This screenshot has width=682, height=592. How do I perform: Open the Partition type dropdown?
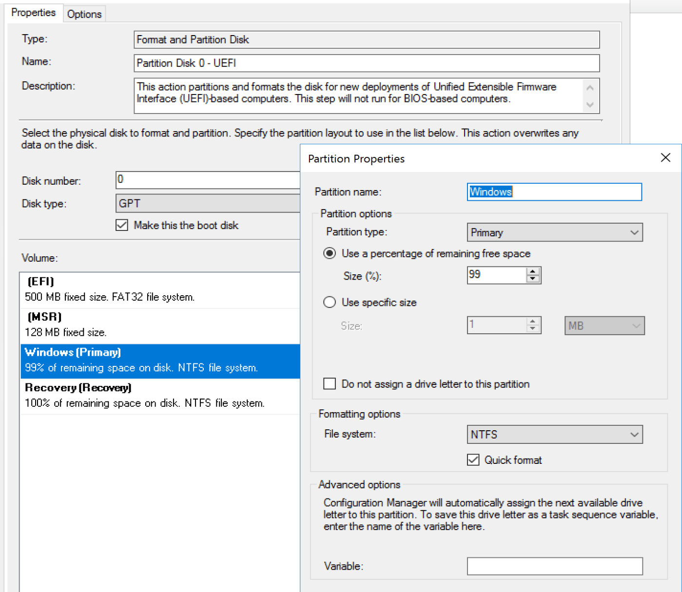tap(554, 232)
